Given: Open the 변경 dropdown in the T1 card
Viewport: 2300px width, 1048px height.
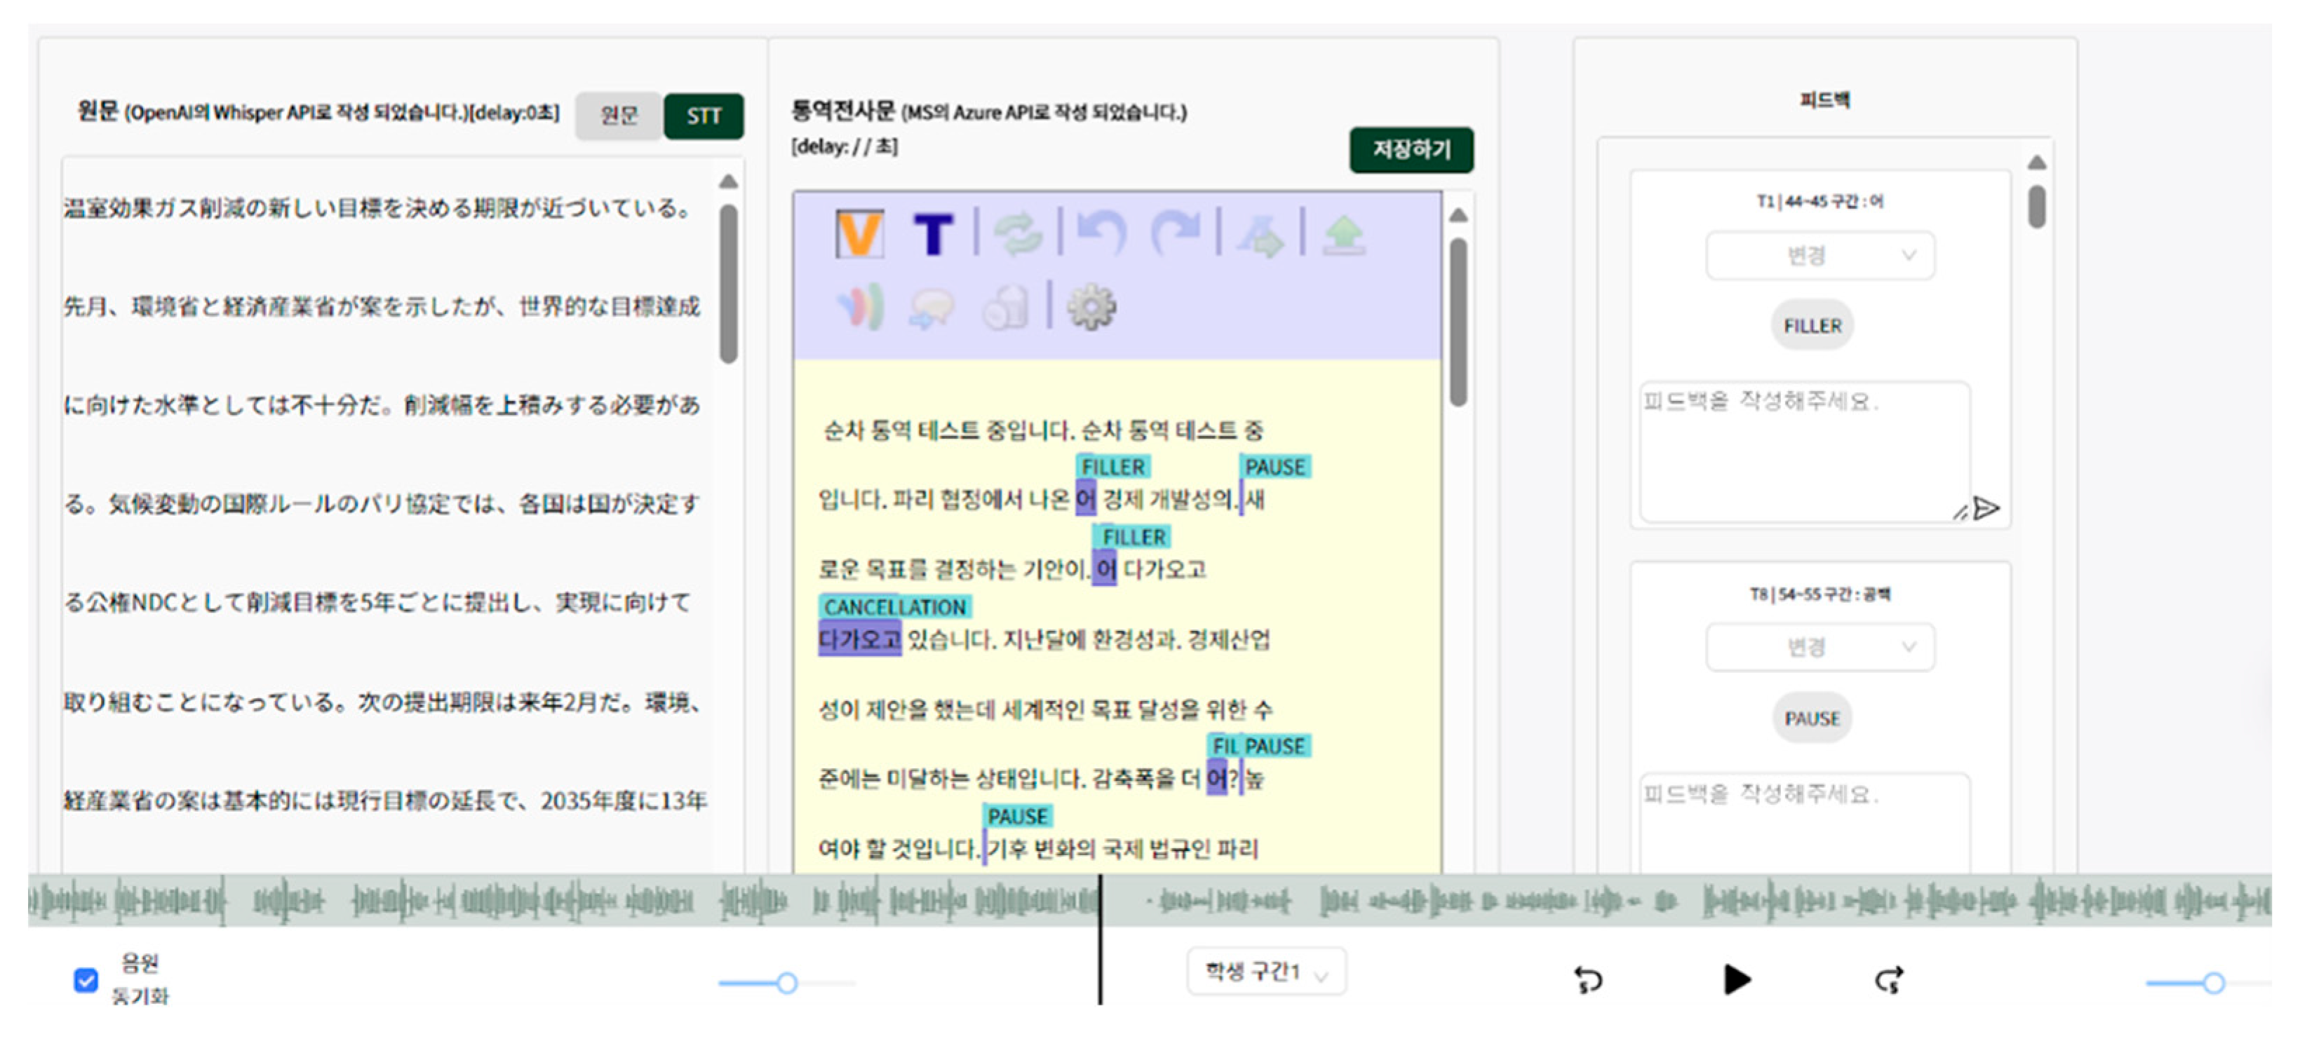Looking at the screenshot, I should coord(1820,256).
